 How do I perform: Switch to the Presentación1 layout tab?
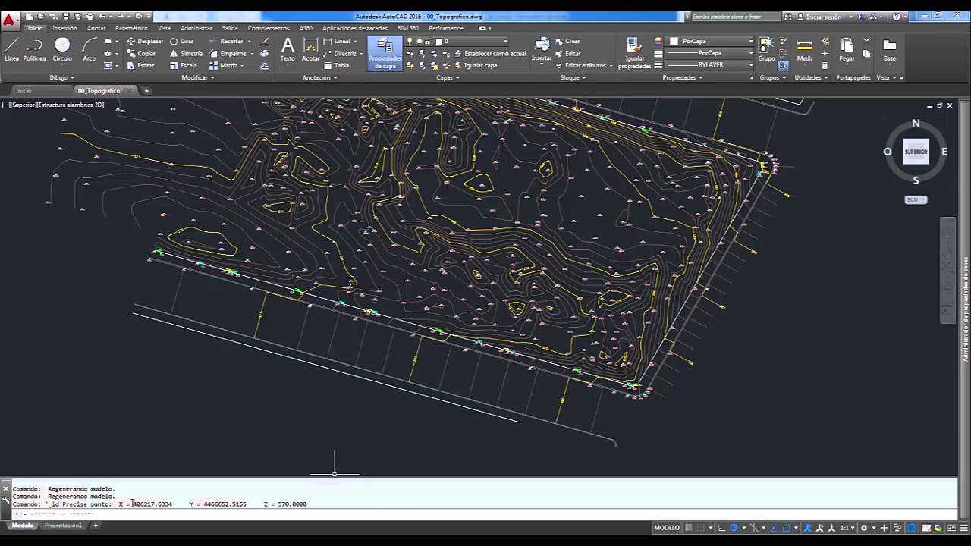(63, 526)
